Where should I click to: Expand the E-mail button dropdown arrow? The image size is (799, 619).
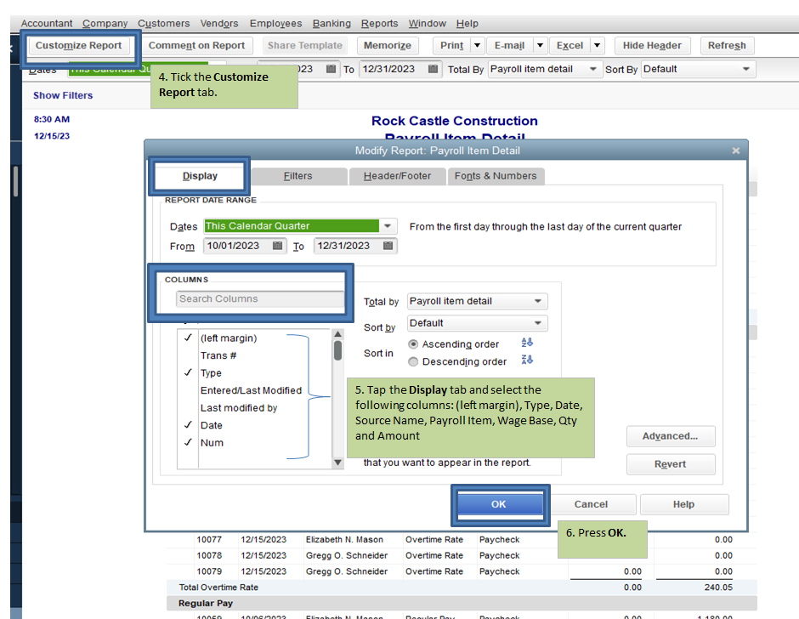coord(540,45)
